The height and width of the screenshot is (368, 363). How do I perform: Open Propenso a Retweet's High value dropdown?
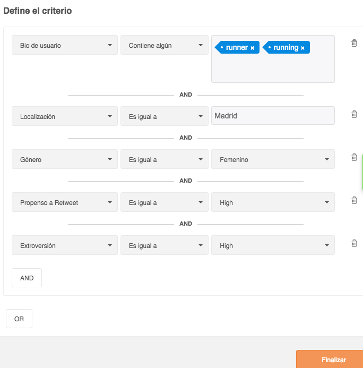click(x=273, y=202)
